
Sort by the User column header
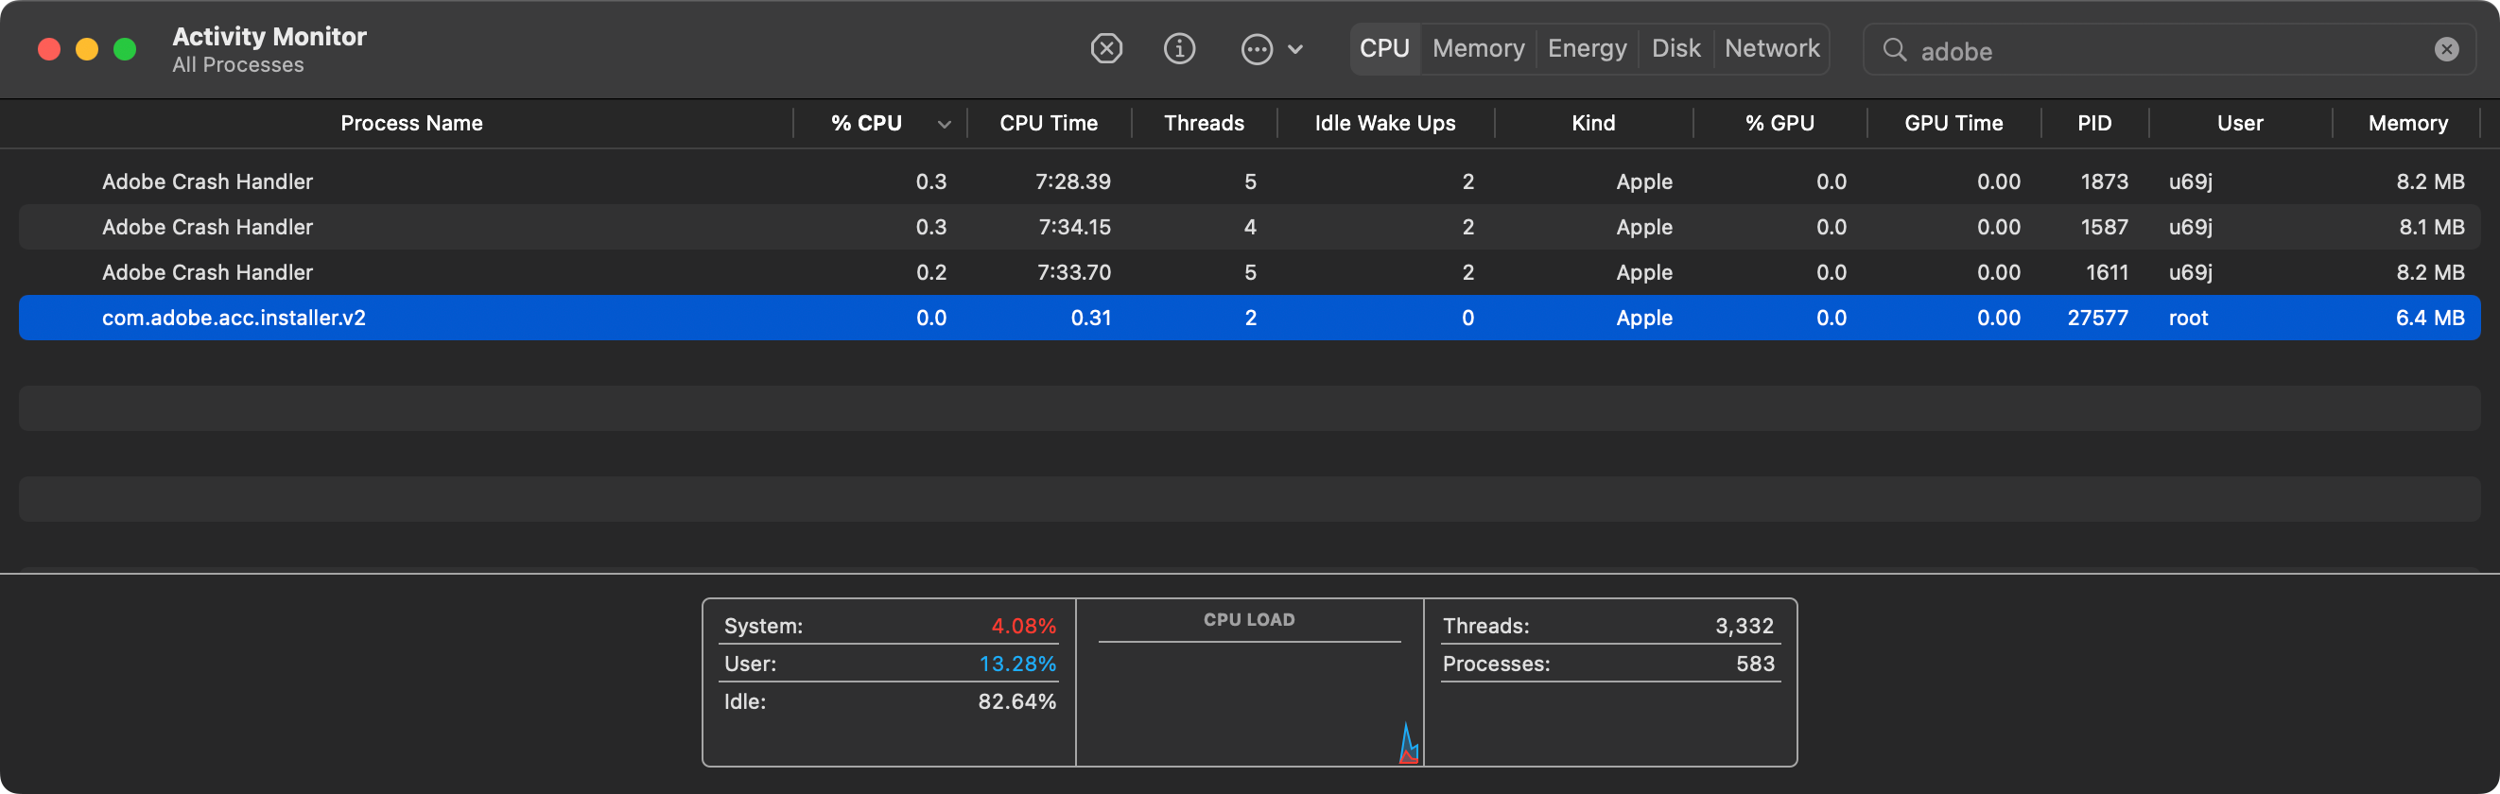point(2240,123)
